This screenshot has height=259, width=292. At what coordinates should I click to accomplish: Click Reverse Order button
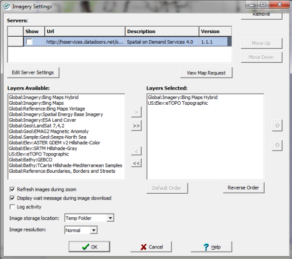244,187
